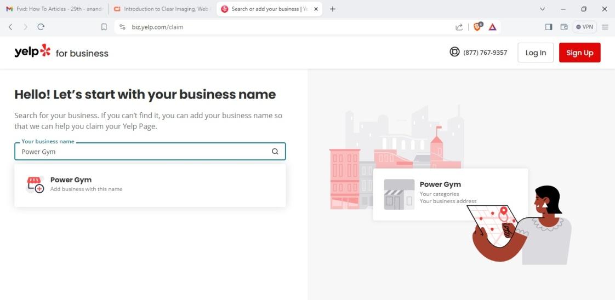Click the Yelp for business logo

[61, 52]
